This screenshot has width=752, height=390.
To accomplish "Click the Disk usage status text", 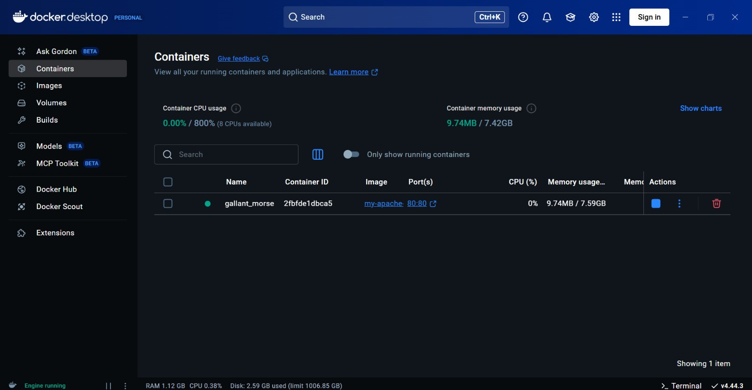I will point(286,386).
